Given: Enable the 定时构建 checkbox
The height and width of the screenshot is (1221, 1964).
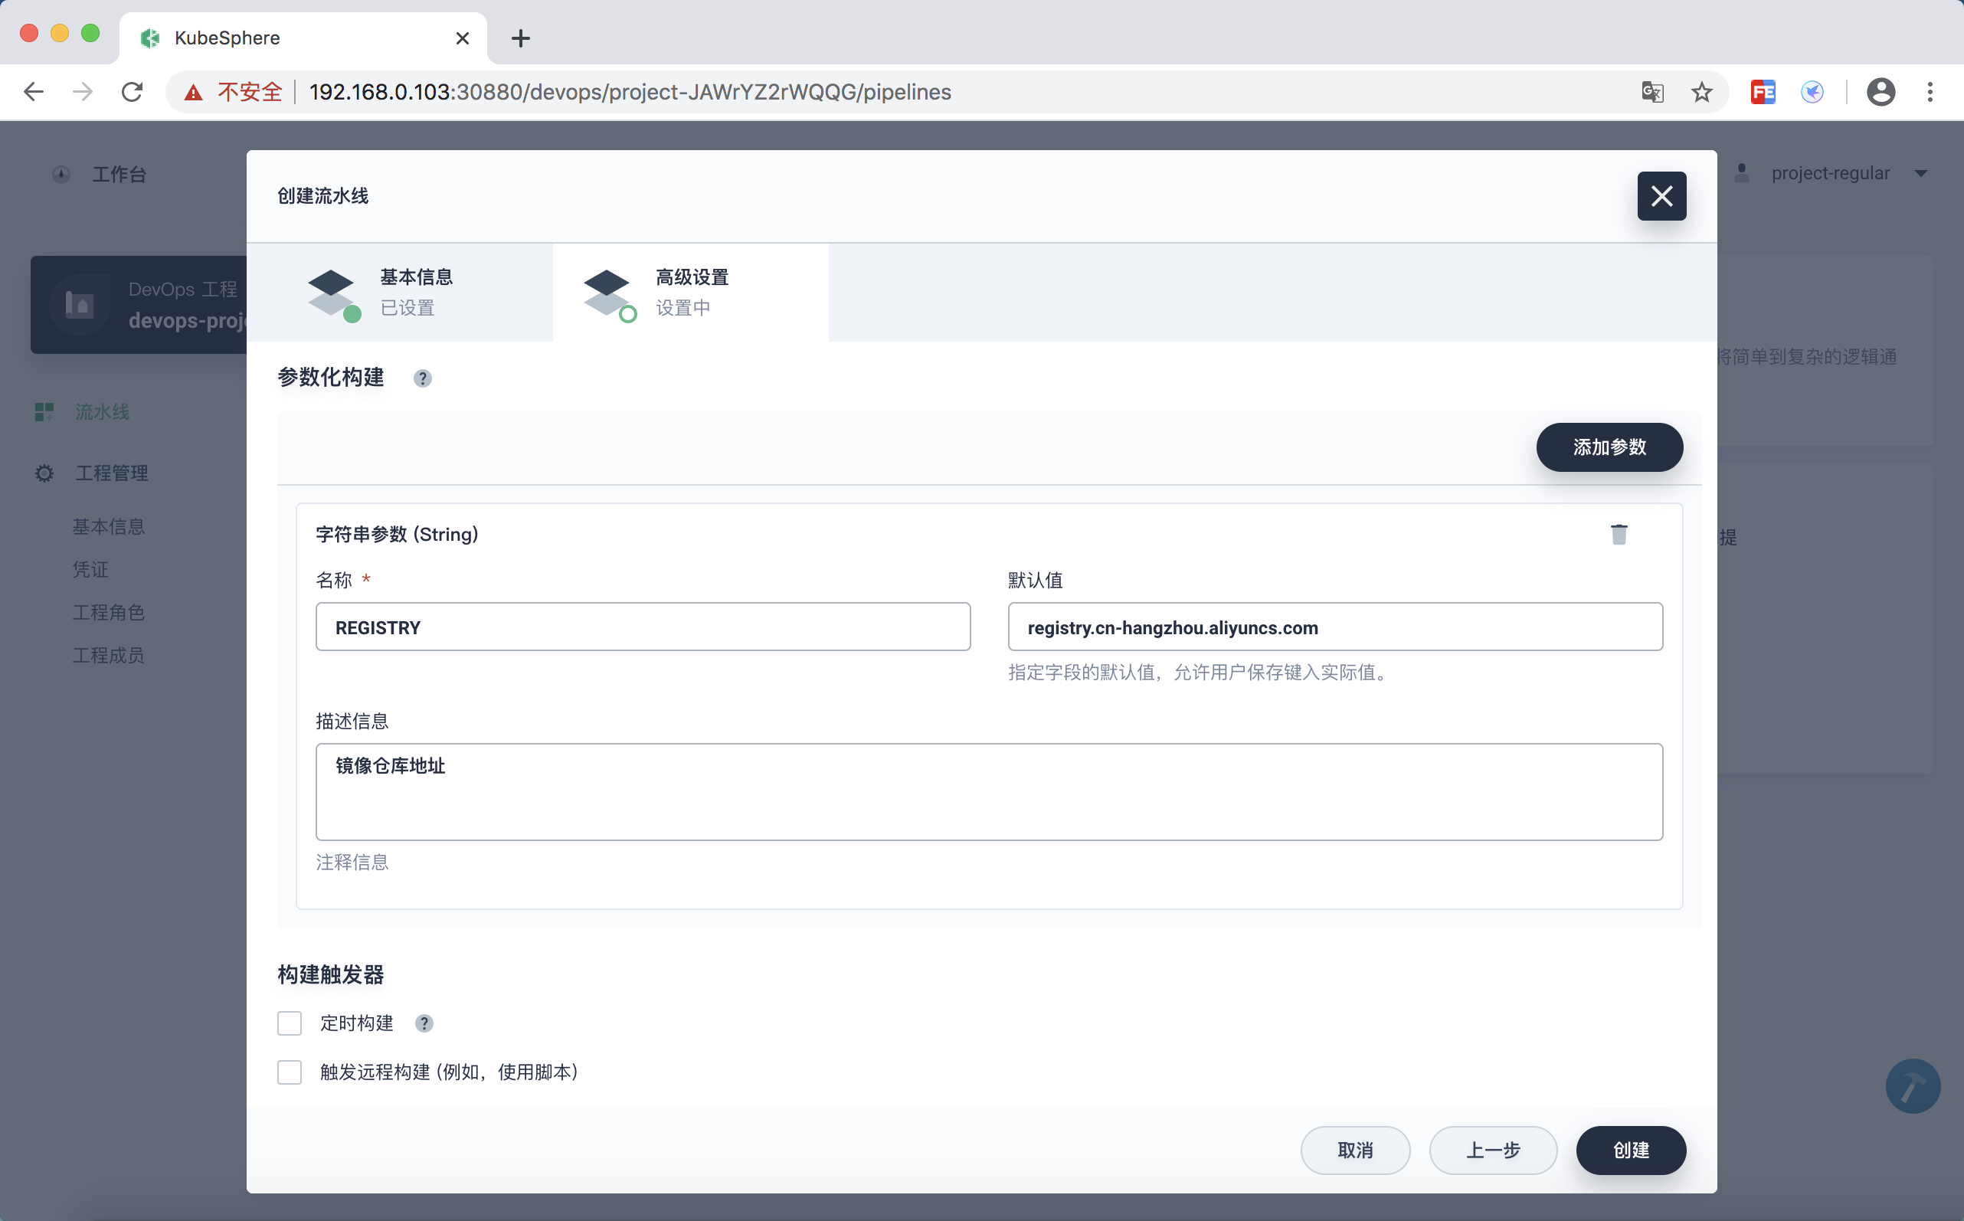Looking at the screenshot, I should coord(289,1023).
